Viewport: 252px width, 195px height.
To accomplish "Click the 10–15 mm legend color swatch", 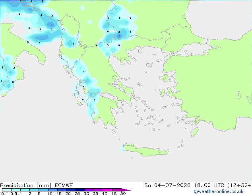I will tap(53, 190).
